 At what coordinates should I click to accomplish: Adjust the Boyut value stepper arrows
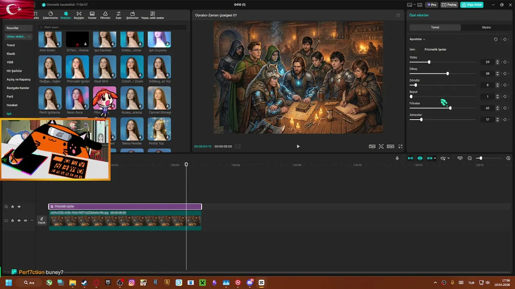pos(497,97)
